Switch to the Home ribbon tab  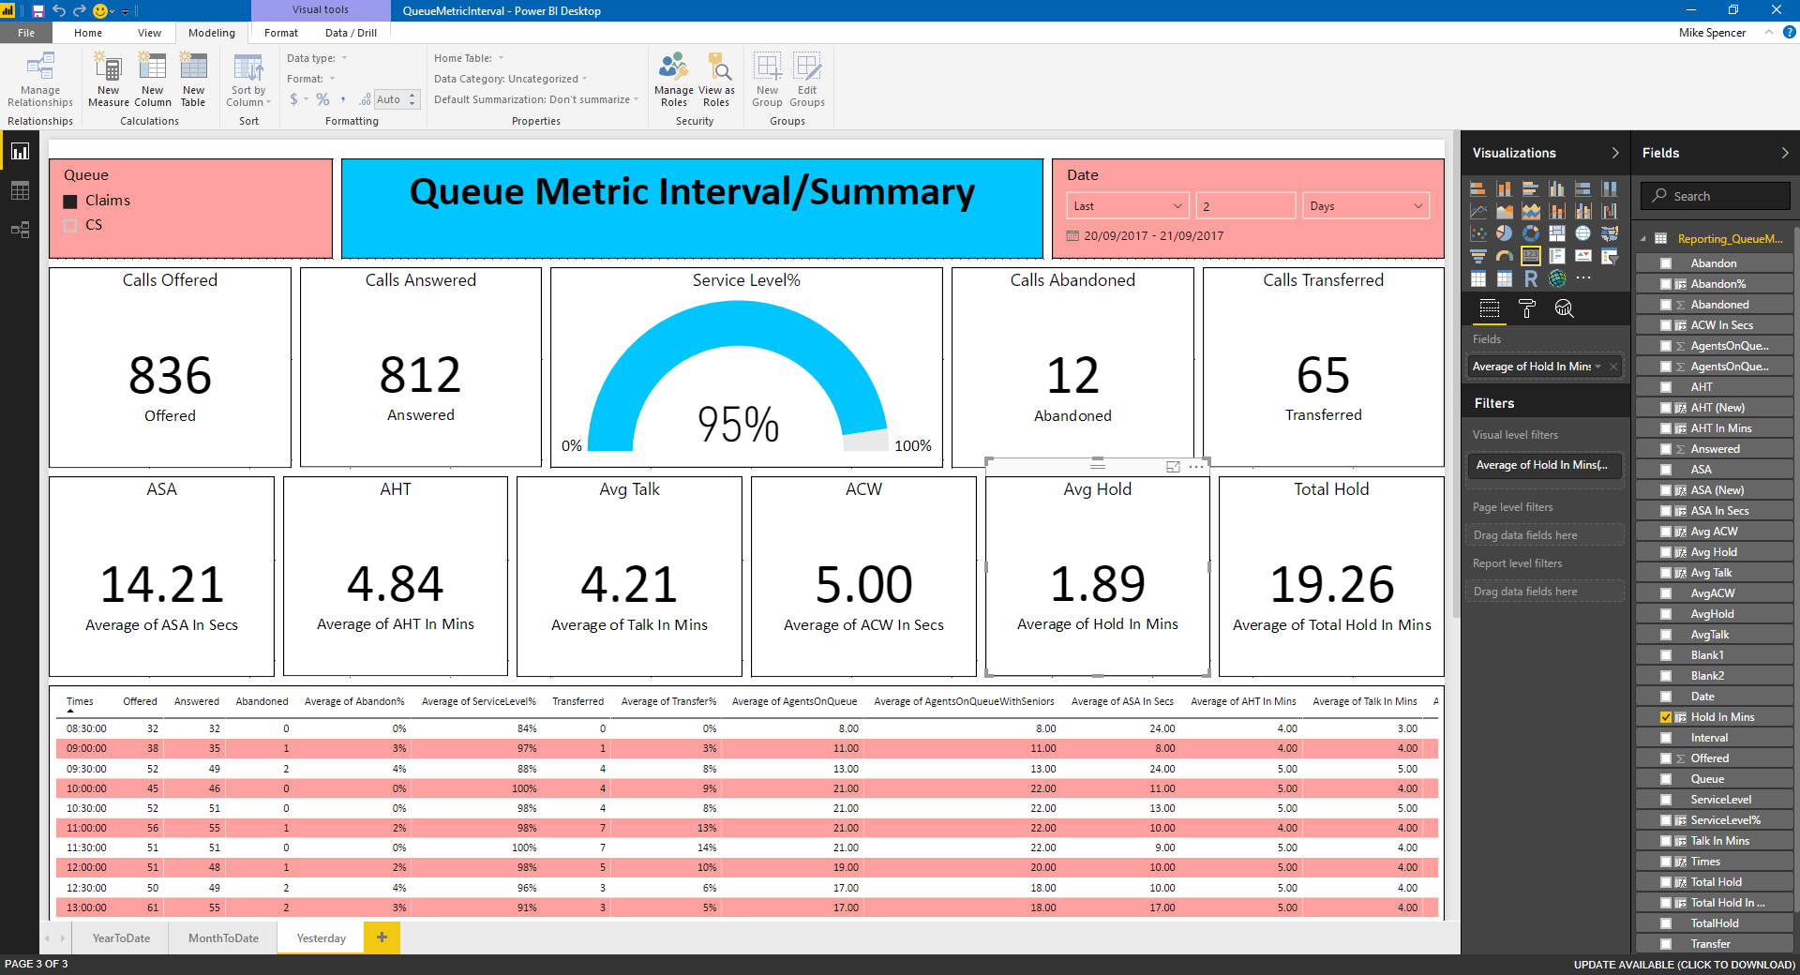pos(88,33)
